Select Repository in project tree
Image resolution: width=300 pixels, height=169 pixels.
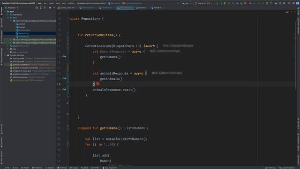(23, 33)
